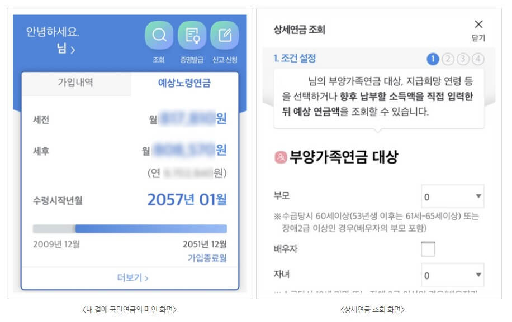The image size is (512, 322).
Task: Select step 4 circle indicator
Action: coord(478,59)
